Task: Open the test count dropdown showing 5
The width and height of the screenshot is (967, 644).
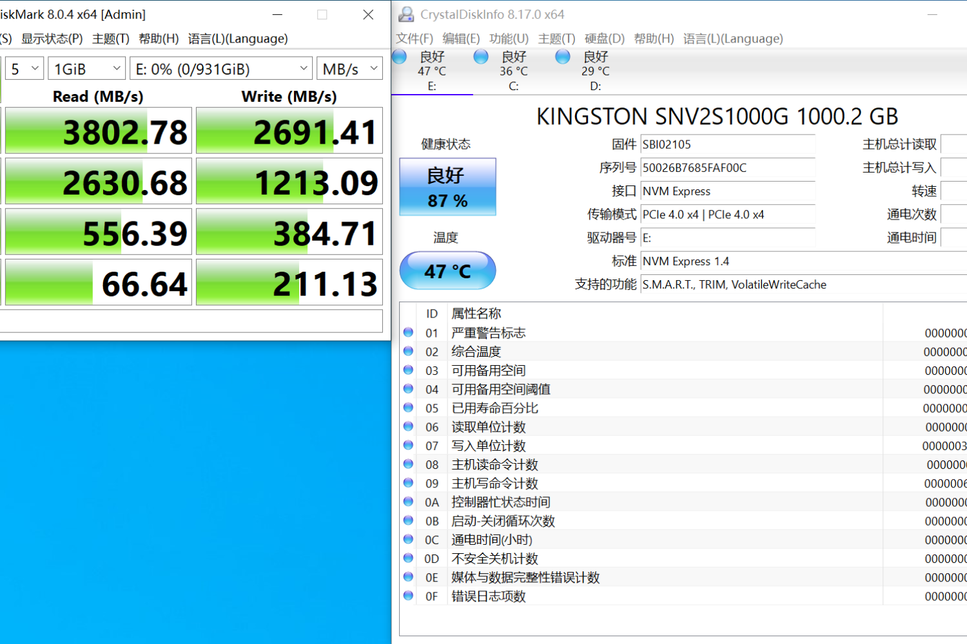Action: (24, 69)
